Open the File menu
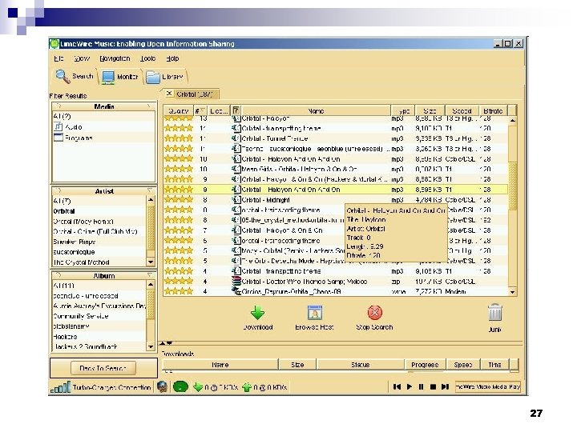 [x=59, y=58]
